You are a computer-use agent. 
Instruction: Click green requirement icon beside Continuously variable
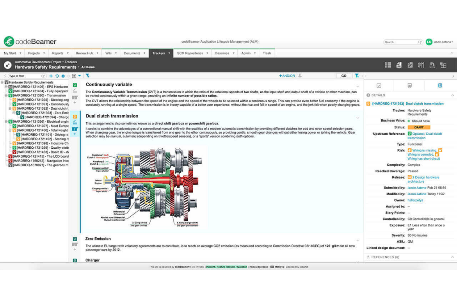click(75, 85)
